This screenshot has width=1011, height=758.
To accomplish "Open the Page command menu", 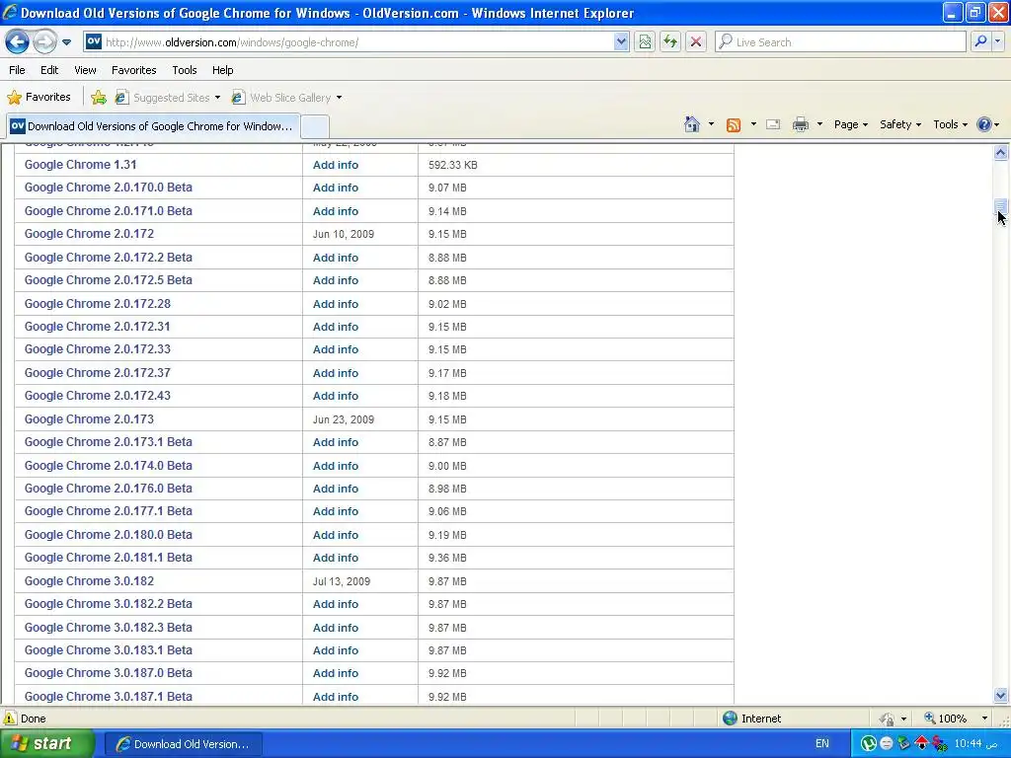I will click(850, 124).
